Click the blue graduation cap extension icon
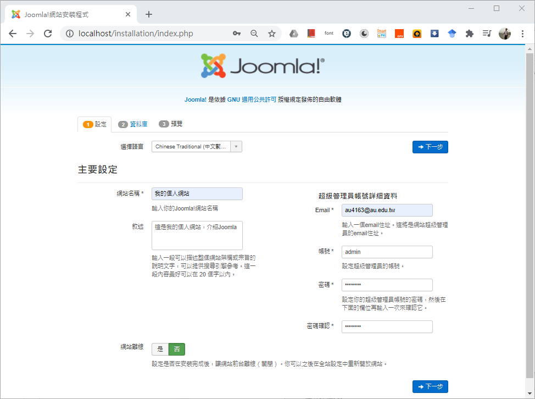Viewport: 535px width, 399px height. pos(452,34)
